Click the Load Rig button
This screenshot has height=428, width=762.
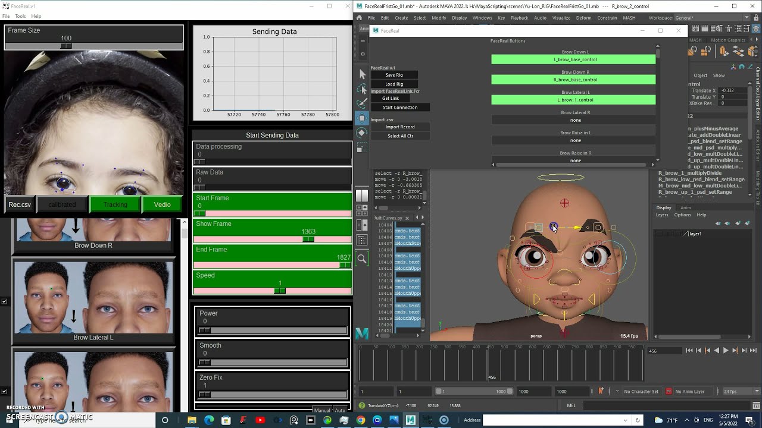(x=394, y=84)
